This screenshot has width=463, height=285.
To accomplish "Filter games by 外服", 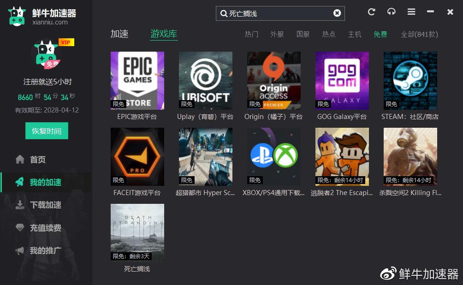I will (x=277, y=35).
